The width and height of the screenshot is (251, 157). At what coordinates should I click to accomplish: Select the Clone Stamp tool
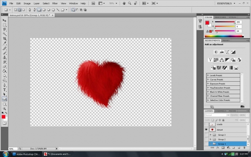[5, 57]
